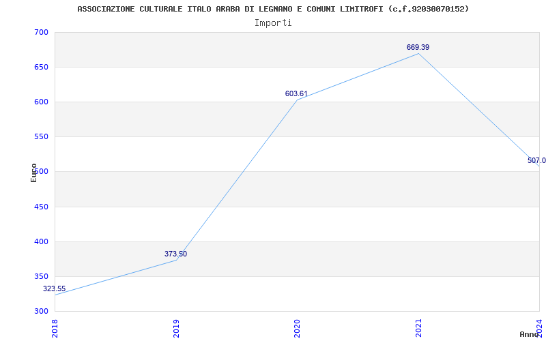
Task: Click the Anno x-axis title
Action: 529,334
